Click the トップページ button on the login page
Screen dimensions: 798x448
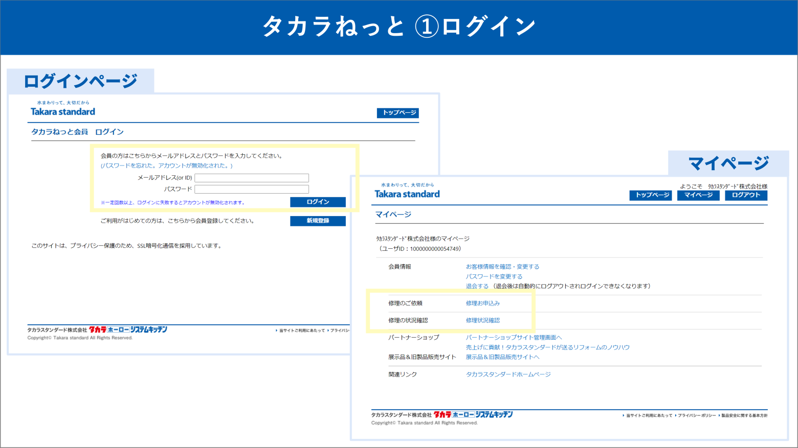click(397, 112)
